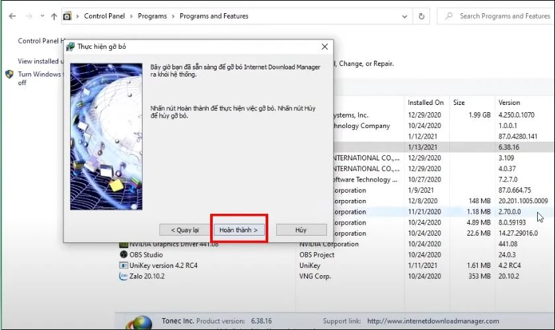
Task: Click the OBS Studio program icon
Action: (x=123, y=255)
